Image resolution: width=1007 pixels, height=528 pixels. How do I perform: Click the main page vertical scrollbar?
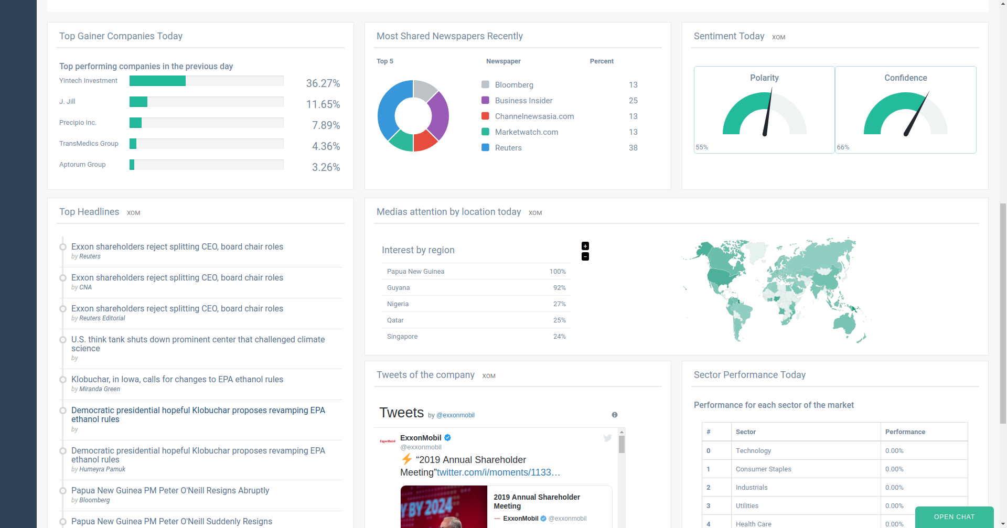pos(1003,315)
